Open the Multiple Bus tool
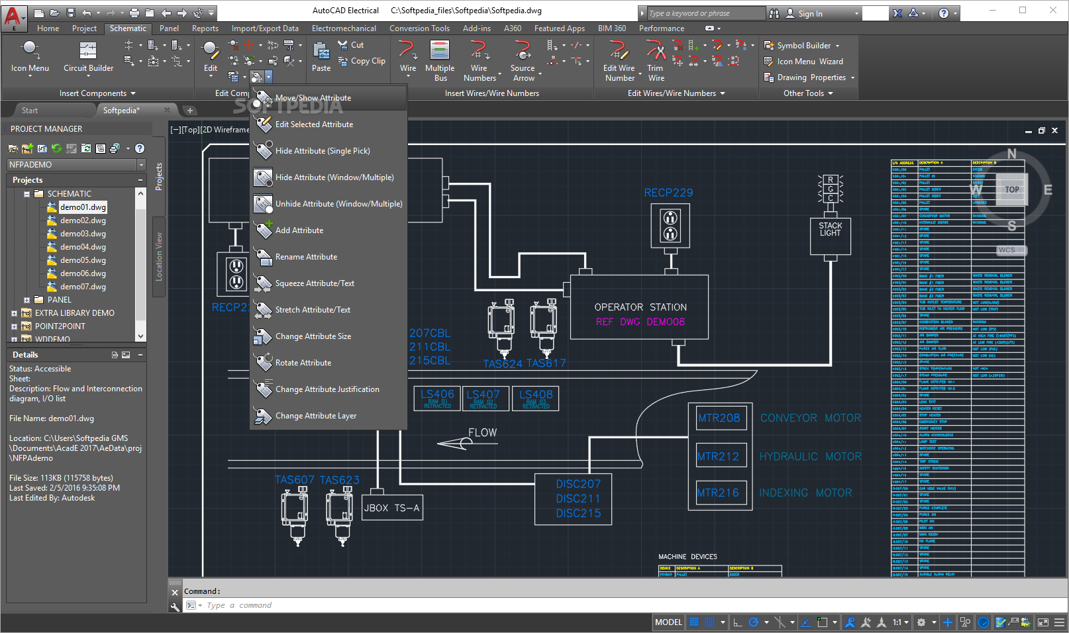This screenshot has height=633, width=1069. [440, 61]
